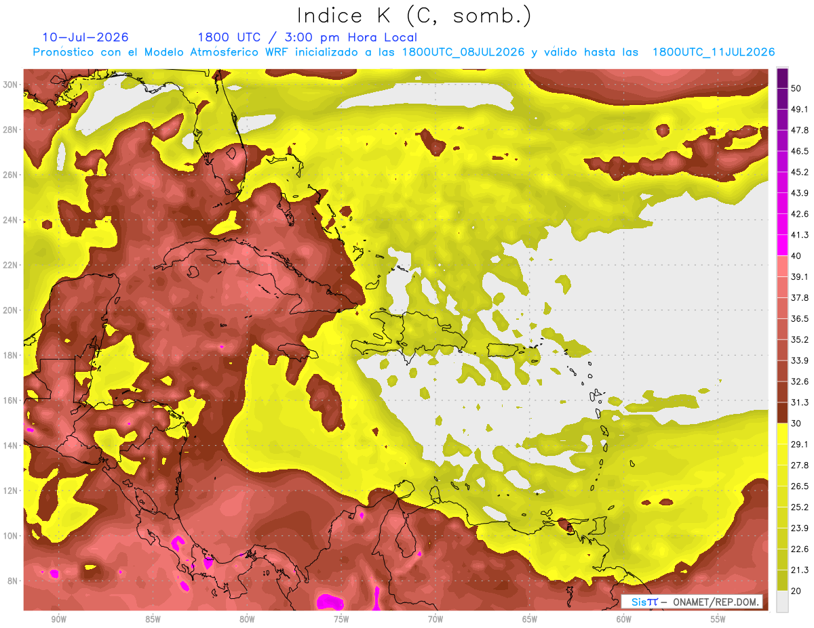Click the colorbar value 30
Image resolution: width=814 pixels, height=628 pixels.
tap(797, 423)
